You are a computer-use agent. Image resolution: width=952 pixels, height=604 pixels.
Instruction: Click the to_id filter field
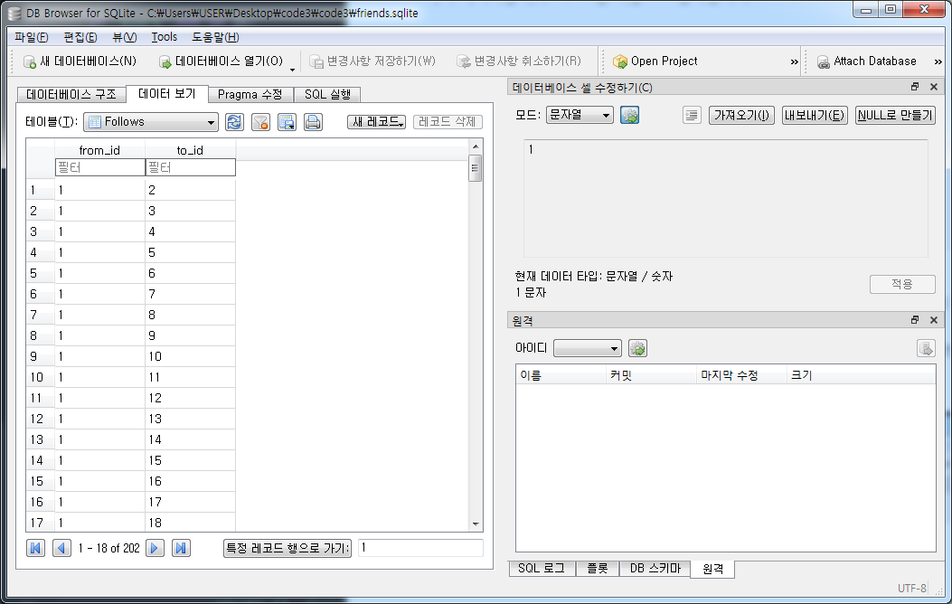coord(190,167)
